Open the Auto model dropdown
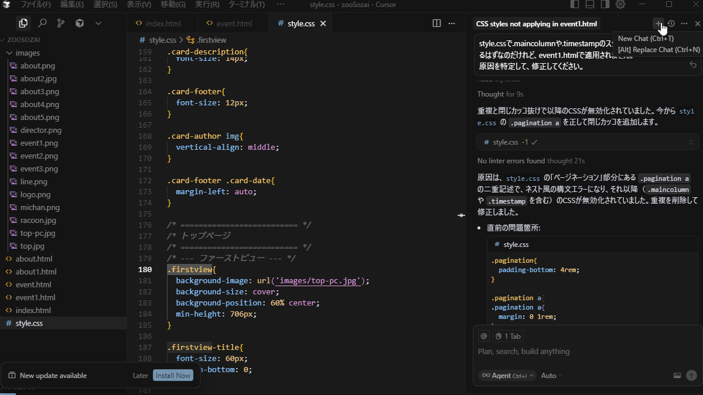Screen dimensions: 703x395 point(551,376)
